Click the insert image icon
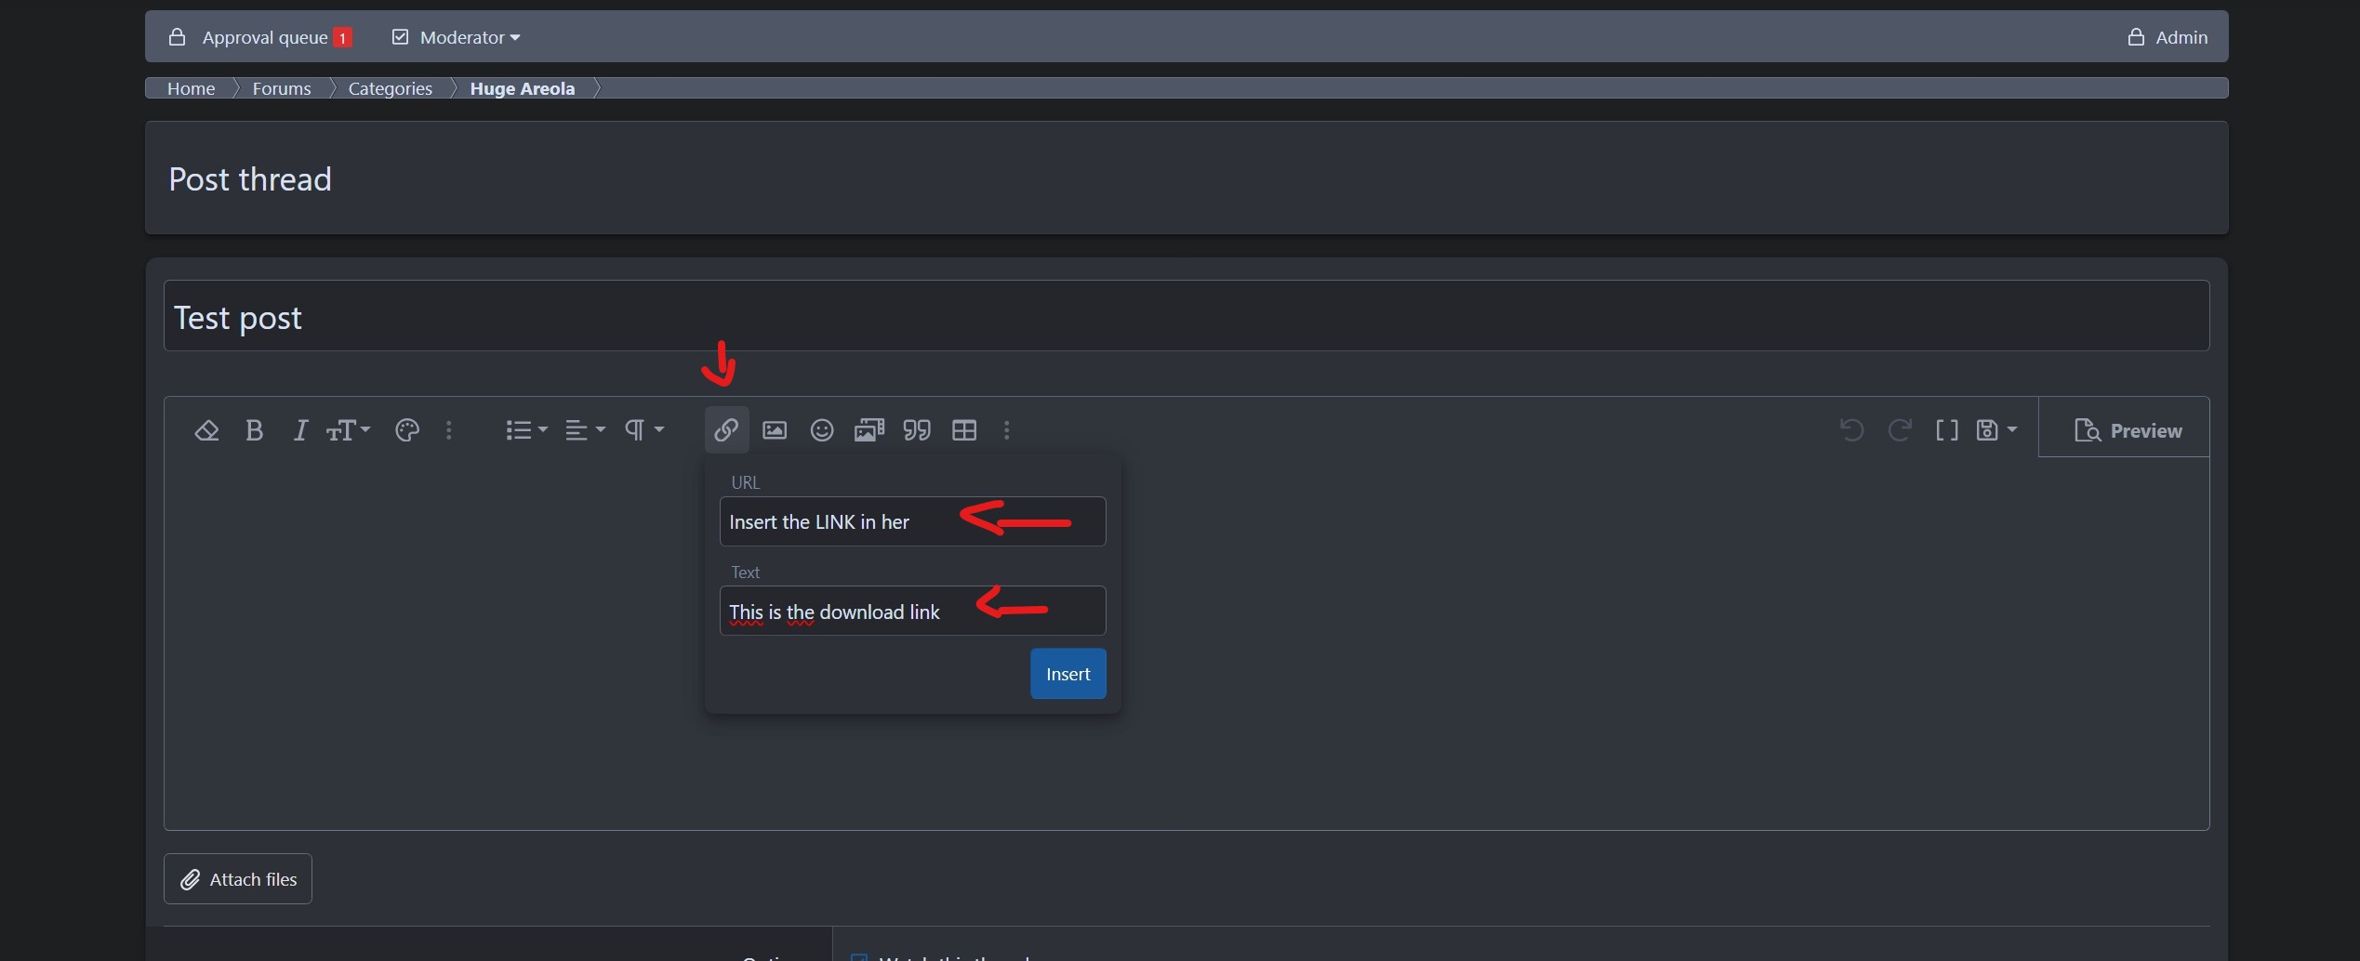Viewport: 2360px width, 961px height. coord(775,430)
